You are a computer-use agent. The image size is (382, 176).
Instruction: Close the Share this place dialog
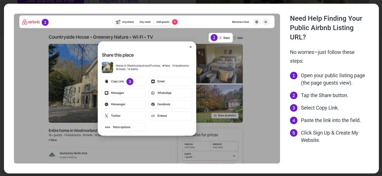tap(191, 47)
